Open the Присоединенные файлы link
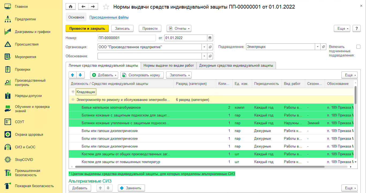 pos(109,17)
